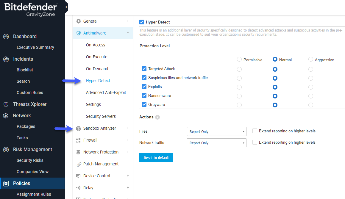
Task: Enable Extend reporting for Files
Action: coord(255,131)
